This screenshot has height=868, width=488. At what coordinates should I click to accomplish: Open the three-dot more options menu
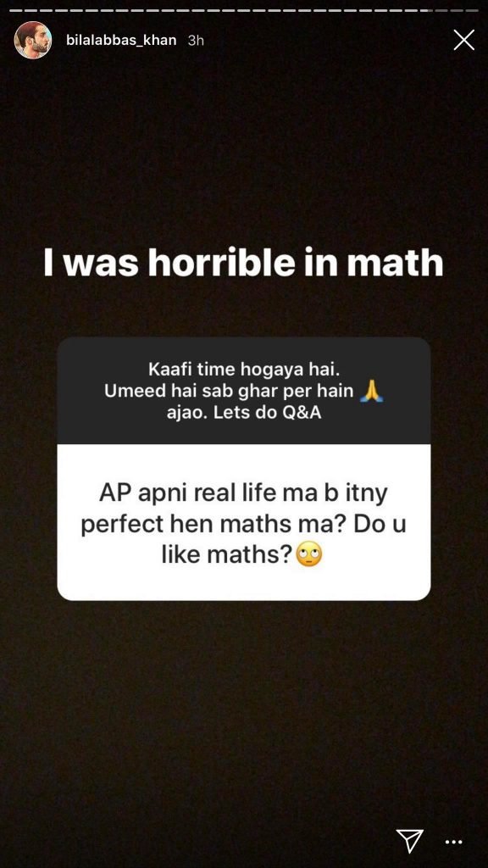tap(453, 842)
